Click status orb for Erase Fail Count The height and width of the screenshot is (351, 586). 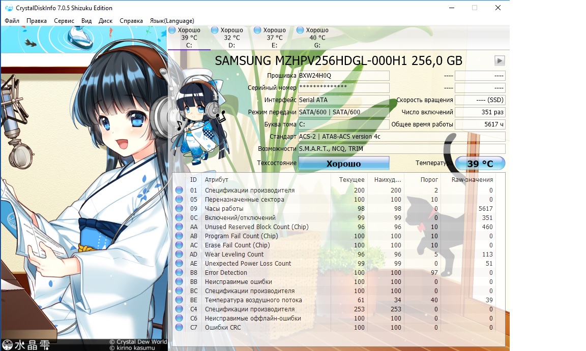[180, 245]
